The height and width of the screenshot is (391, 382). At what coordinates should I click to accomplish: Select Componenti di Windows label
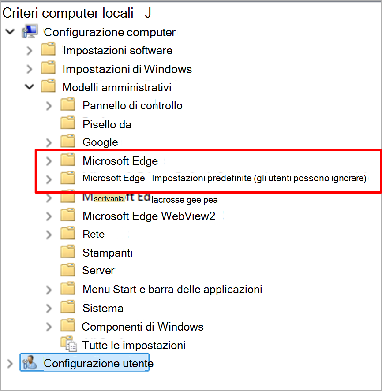pos(142,327)
